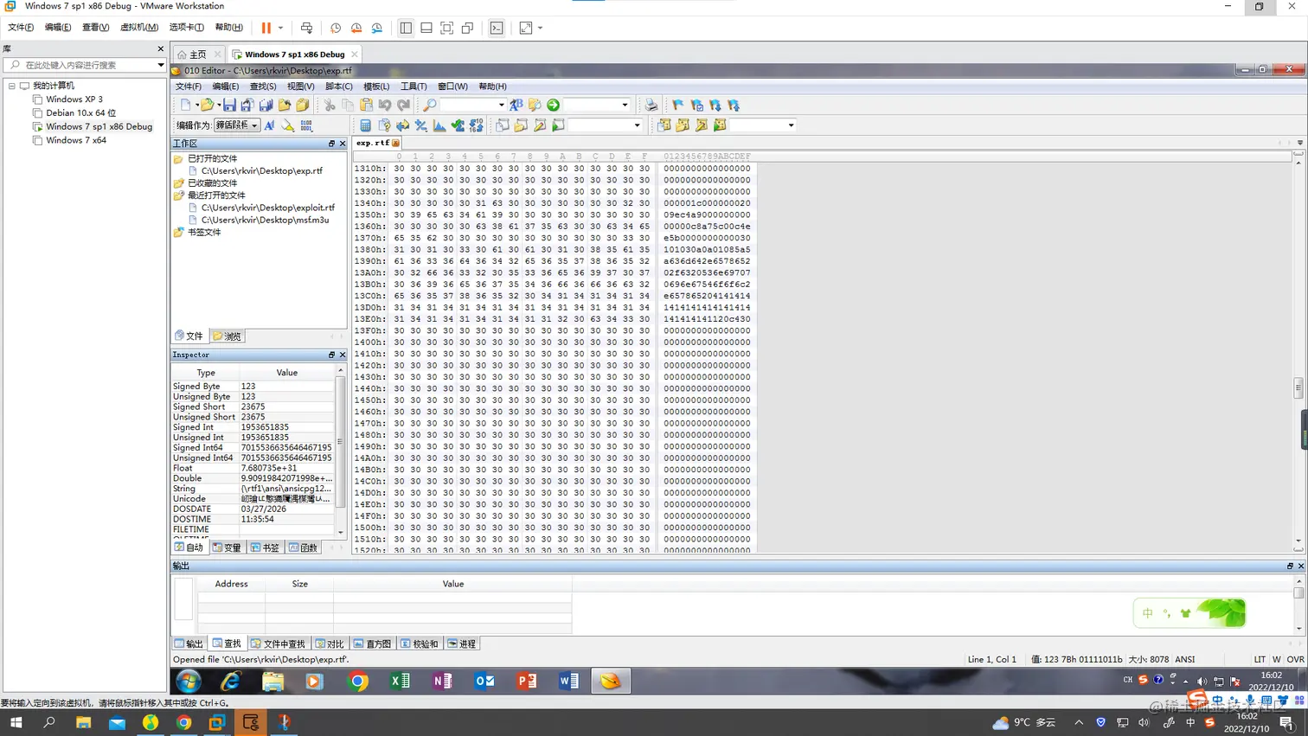Screen dimensions: 1308x736
Task: Click the highlighter icon in edit toolbar
Action: (287, 125)
